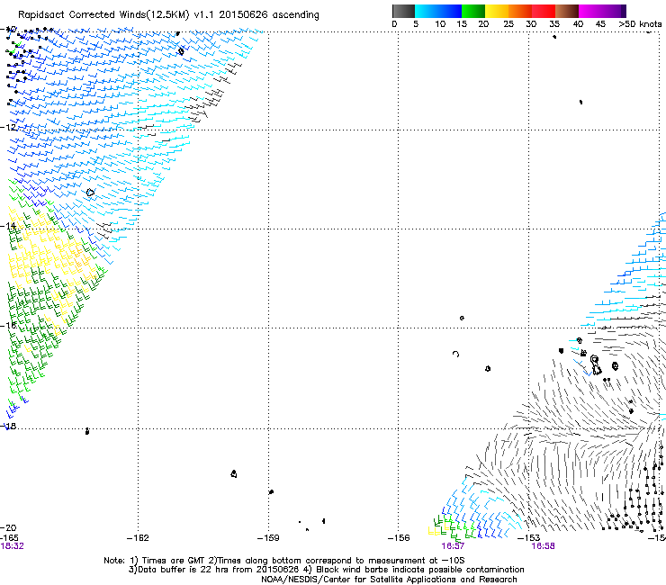Click the cyan 5-10 knots color segment
Viewport: 666px width, 585px height.
427,11
